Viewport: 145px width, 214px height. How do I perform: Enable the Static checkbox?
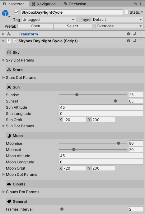(x=126, y=12)
